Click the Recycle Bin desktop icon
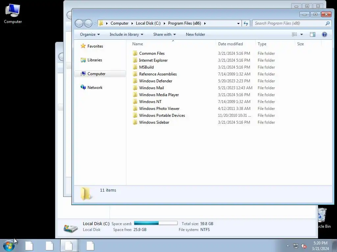This screenshot has height=252, width=337. pos(324,218)
